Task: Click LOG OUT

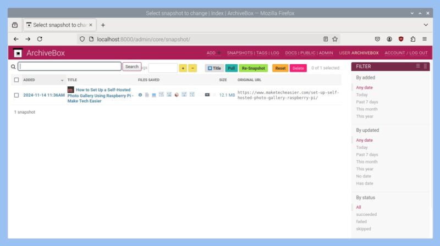Action: 419,53
